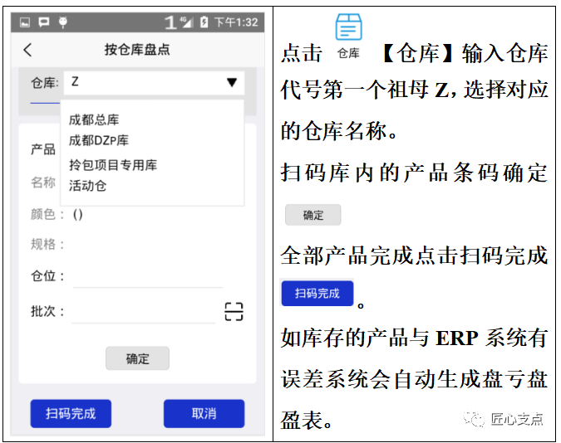Click the 仓库 warehouse icon in the instructions

pos(348,30)
